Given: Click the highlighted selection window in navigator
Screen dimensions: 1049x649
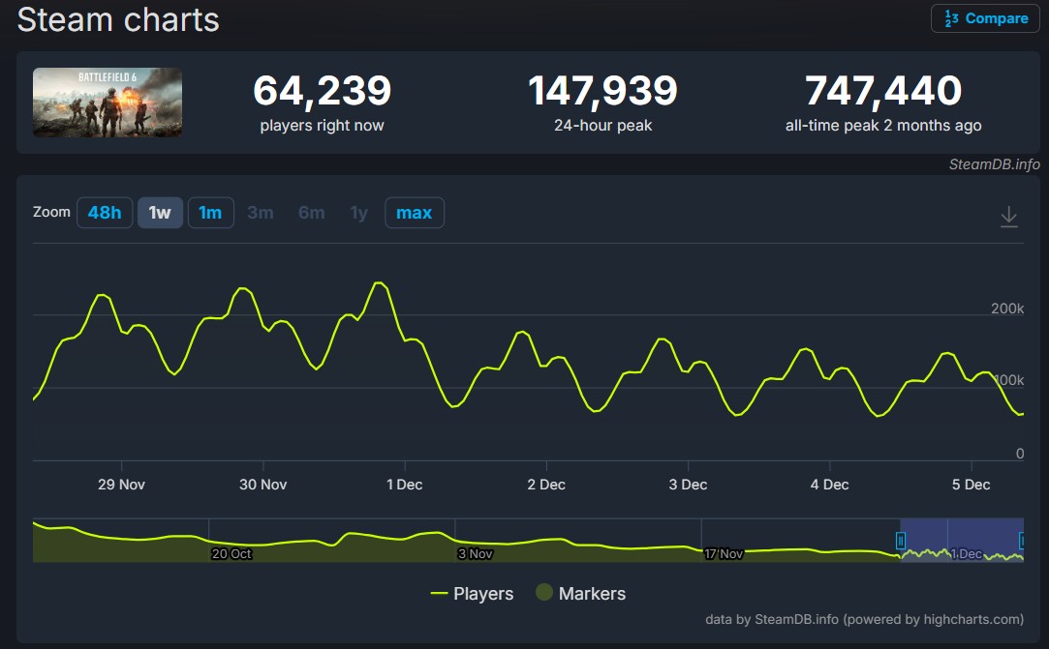Looking at the screenshot, I should (962, 540).
